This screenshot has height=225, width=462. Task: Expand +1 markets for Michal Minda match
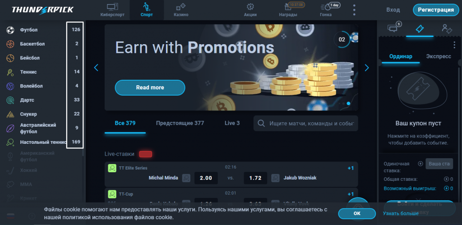351,168
